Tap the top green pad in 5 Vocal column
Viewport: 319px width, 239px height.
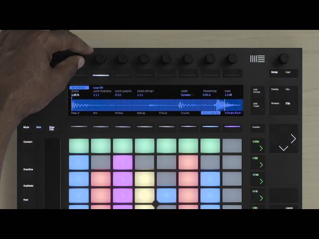(x=166, y=146)
